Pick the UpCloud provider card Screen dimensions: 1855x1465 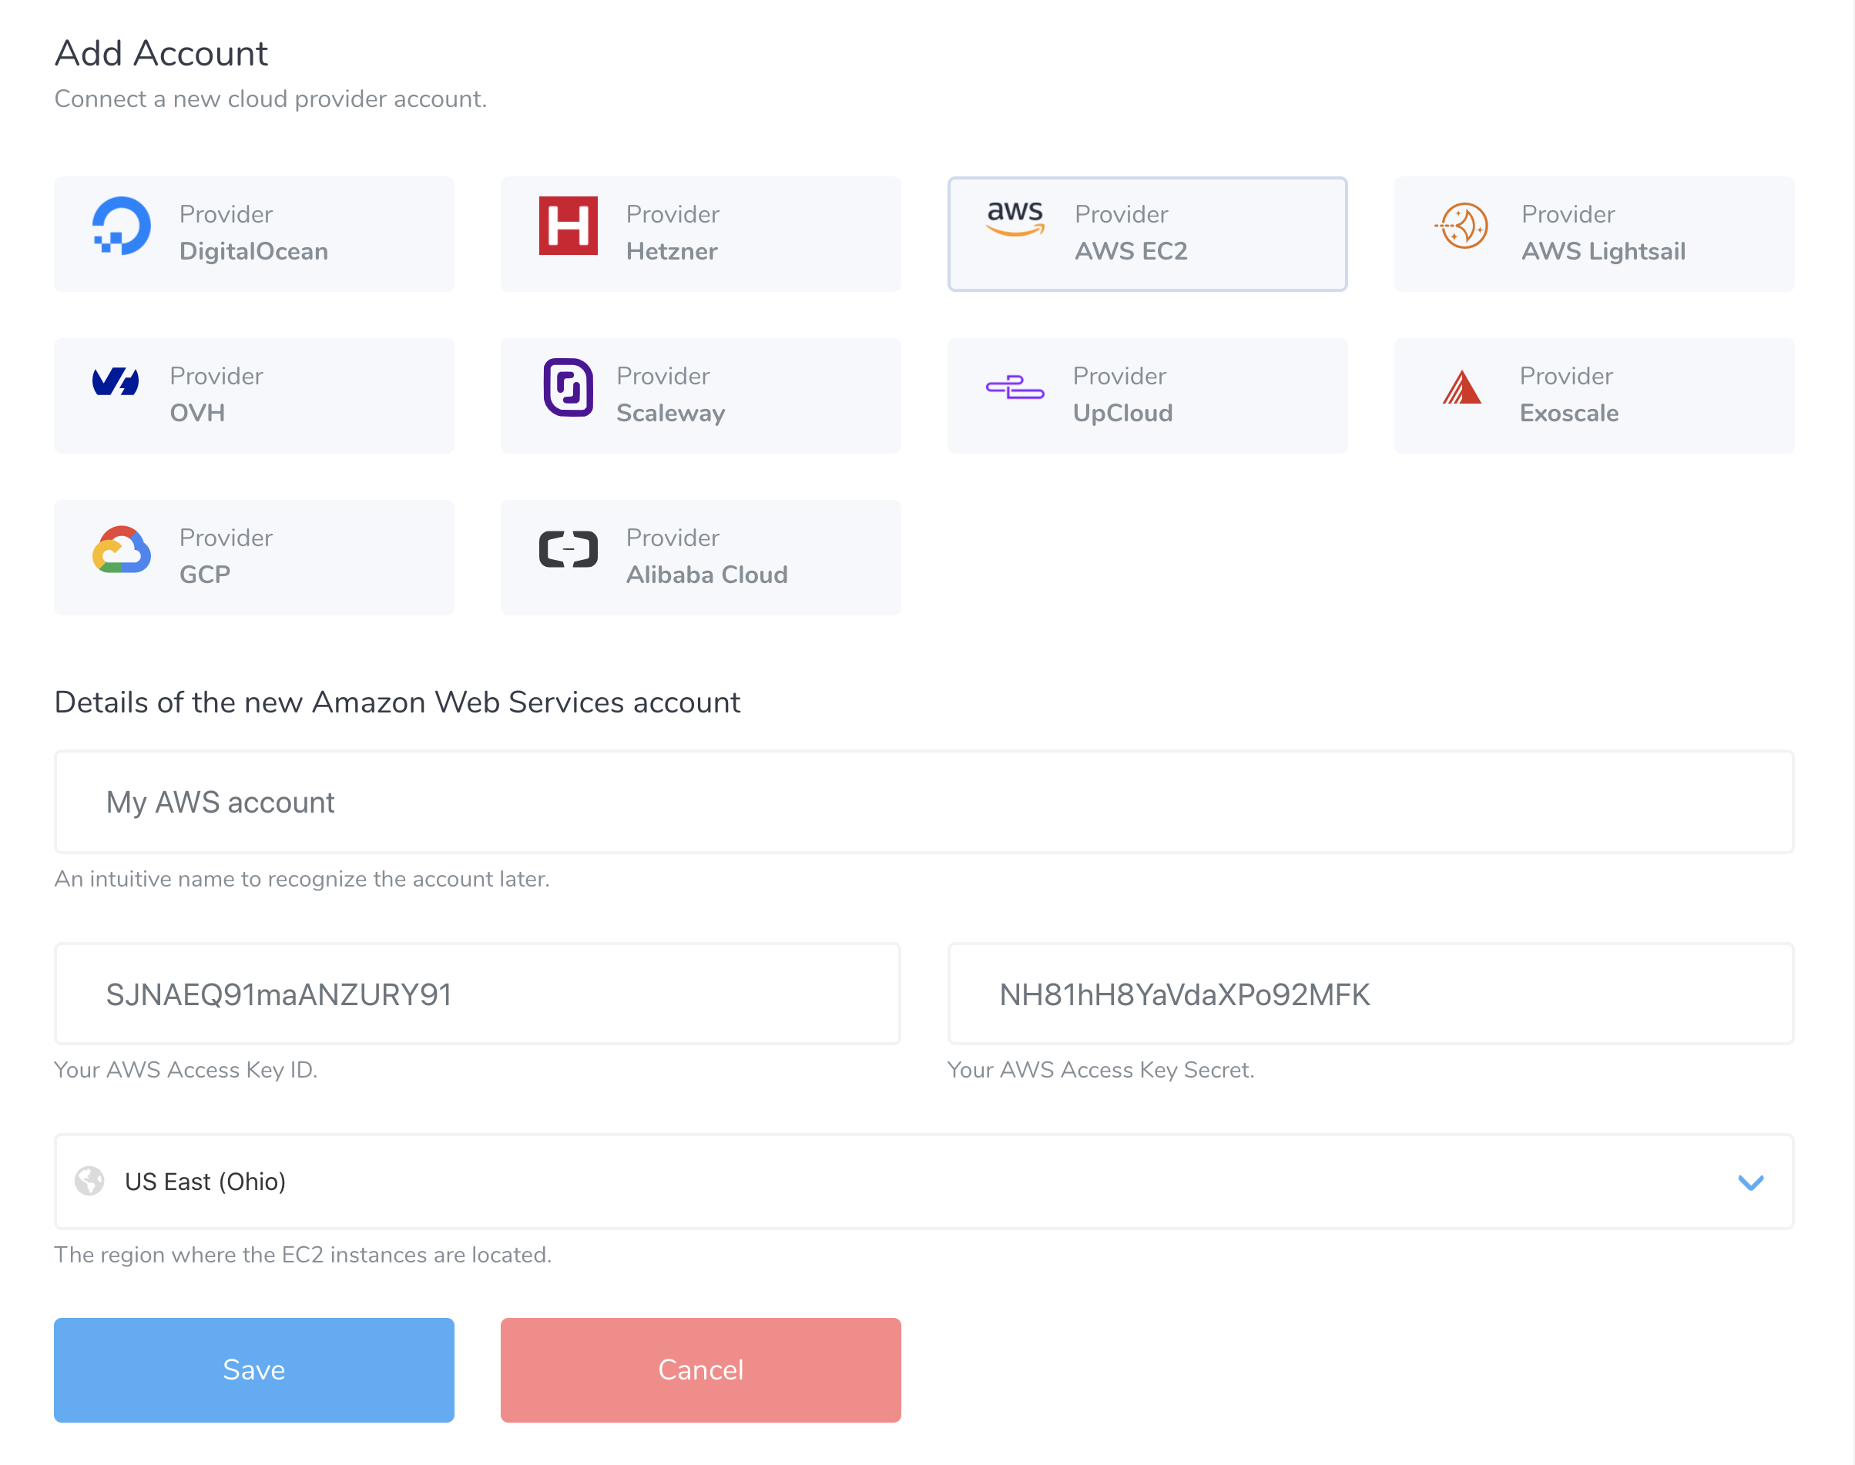click(x=1148, y=396)
